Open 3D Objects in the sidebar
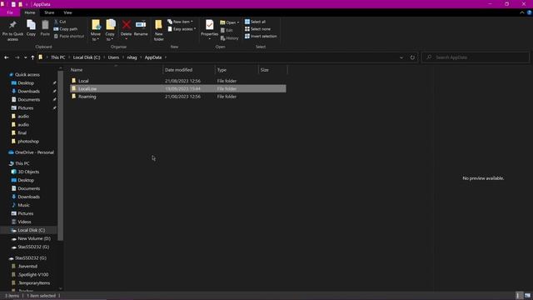 click(28, 172)
